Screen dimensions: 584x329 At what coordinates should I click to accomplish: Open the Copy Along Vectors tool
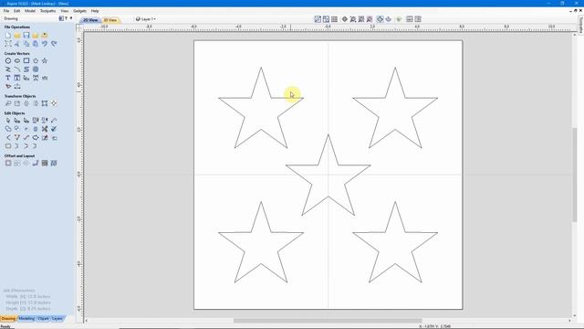pyautogui.click(x=36, y=163)
